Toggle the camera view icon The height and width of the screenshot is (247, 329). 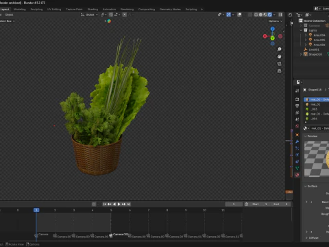pos(279,64)
